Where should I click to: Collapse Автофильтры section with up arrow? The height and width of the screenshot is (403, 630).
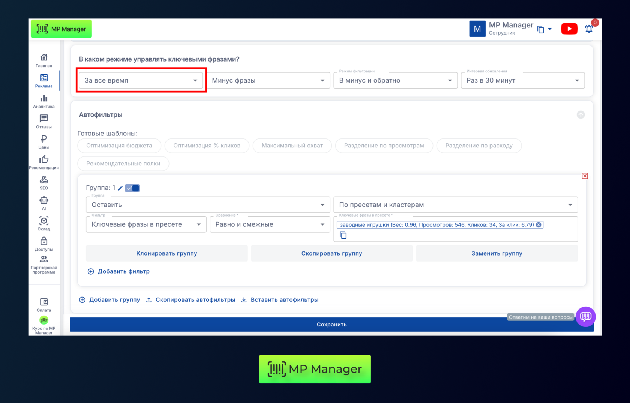tap(580, 115)
